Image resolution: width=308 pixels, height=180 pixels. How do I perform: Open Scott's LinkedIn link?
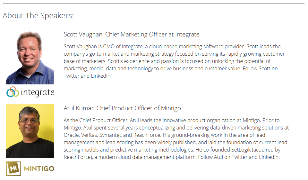100,76
